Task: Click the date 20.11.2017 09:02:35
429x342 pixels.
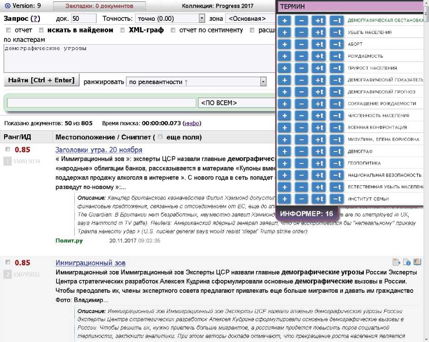Action: (135, 240)
